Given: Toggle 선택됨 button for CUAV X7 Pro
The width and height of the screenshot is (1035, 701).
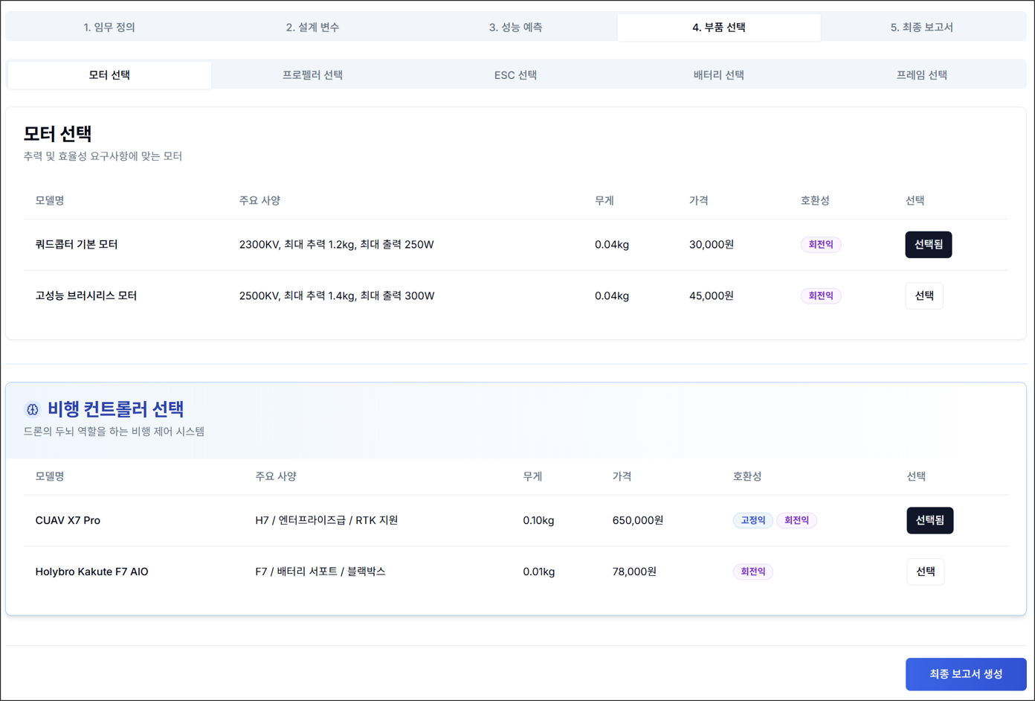Looking at the screenshot, I should tap(929, 521).
